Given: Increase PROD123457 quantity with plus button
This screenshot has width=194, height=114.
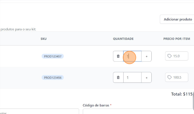Looking at the screenshot, I should pos(147,56).
